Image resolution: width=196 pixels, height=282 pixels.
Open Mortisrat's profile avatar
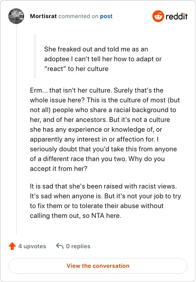tap(16, 16)
